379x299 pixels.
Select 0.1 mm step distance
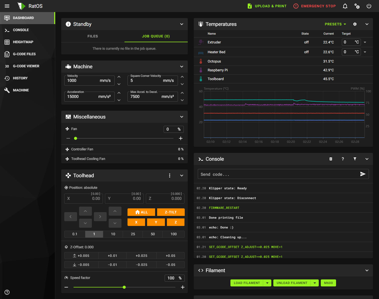(x=75, y=234)
